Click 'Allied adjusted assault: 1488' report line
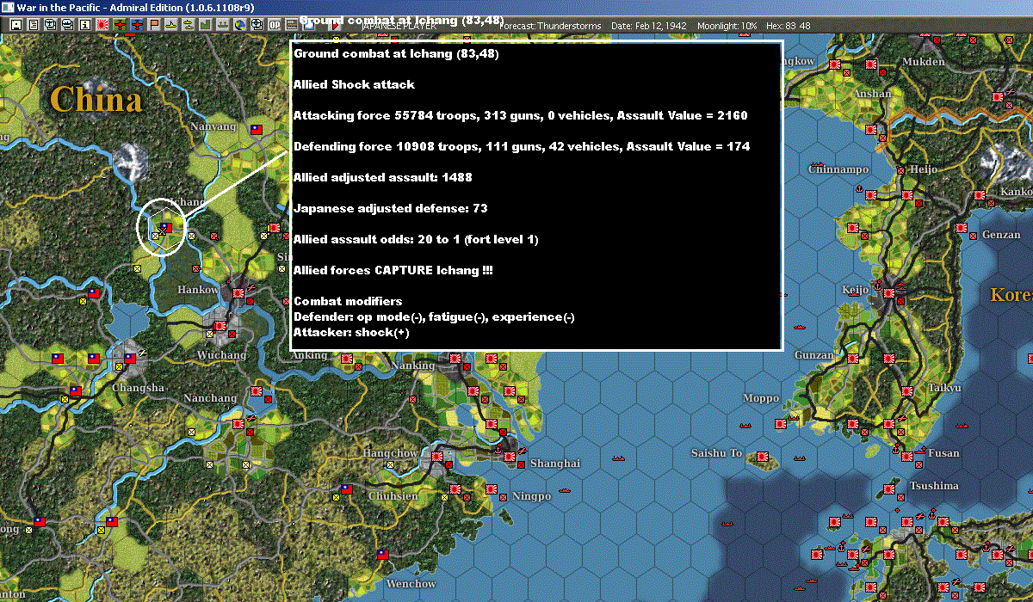Viewport: 1033px width, 602px height. [x=382, y=177]
